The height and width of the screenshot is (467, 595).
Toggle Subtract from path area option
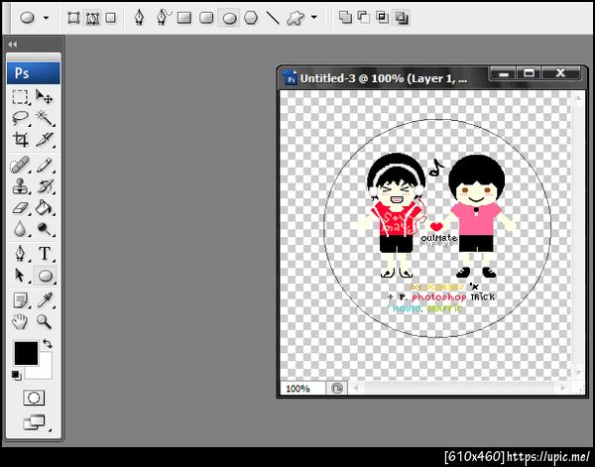(364, 17)
